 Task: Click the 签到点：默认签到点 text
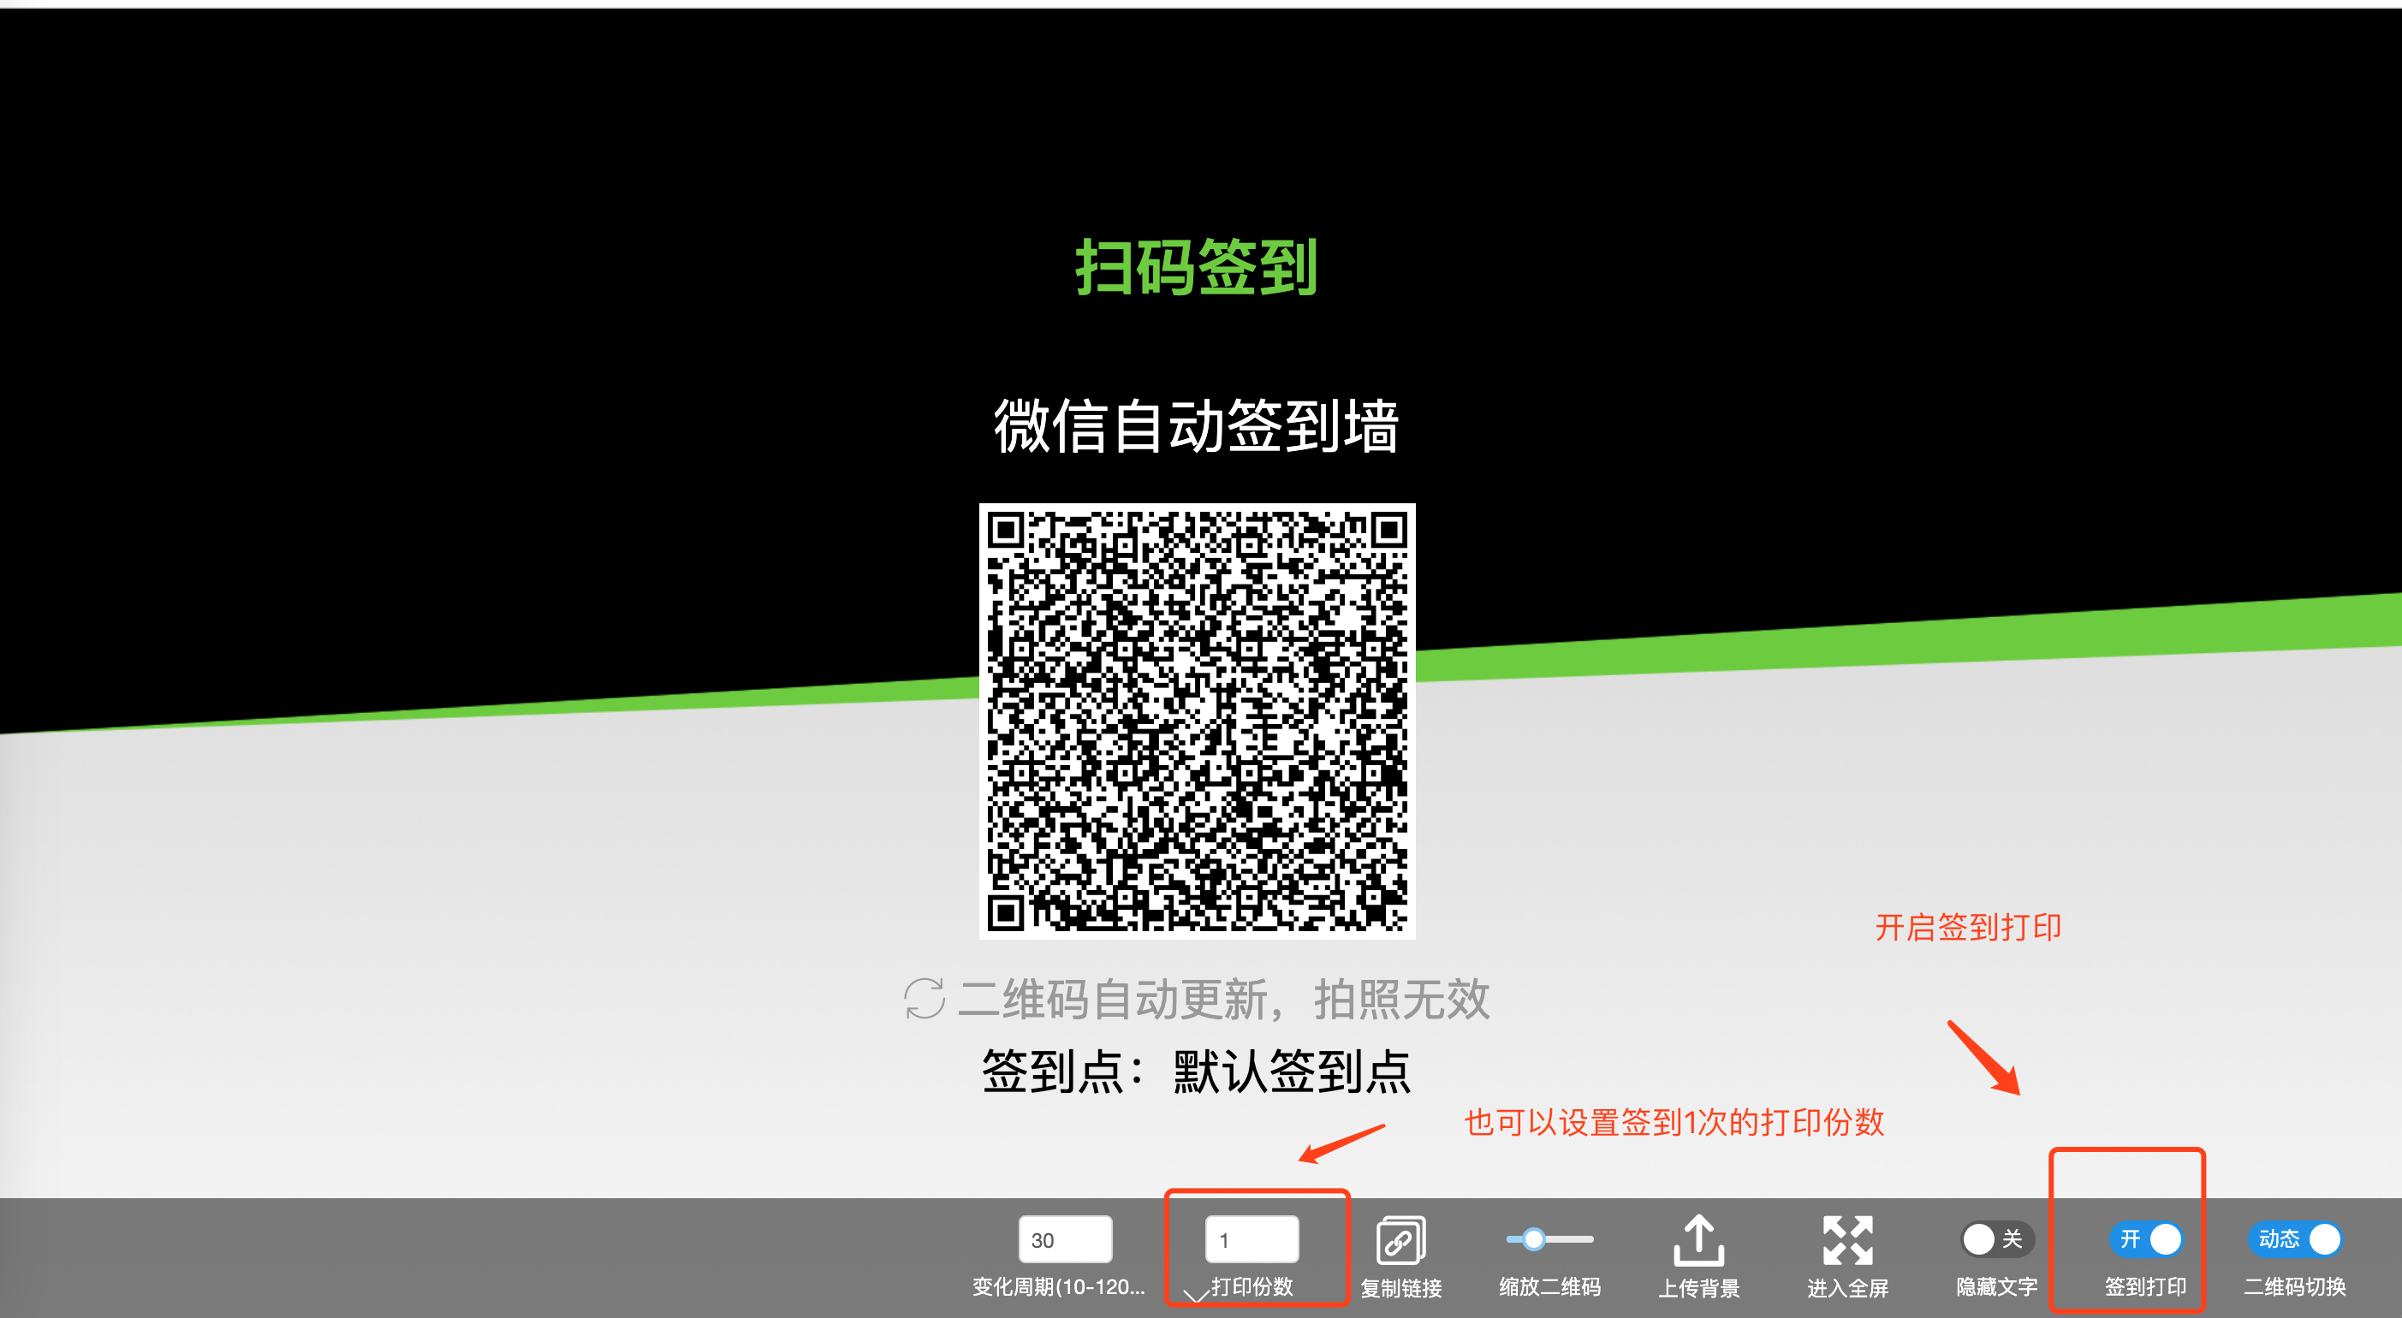[x=1197, y=1071]
